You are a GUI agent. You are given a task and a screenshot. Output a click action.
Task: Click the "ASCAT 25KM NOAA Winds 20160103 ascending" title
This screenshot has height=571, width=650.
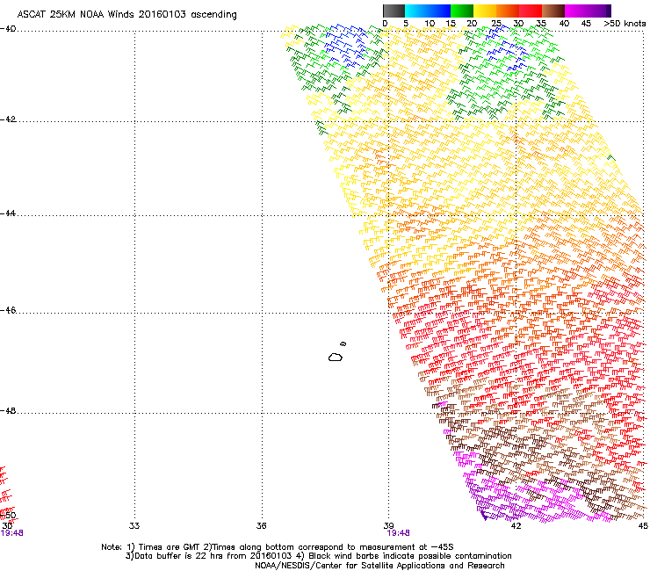click(126, 15)
